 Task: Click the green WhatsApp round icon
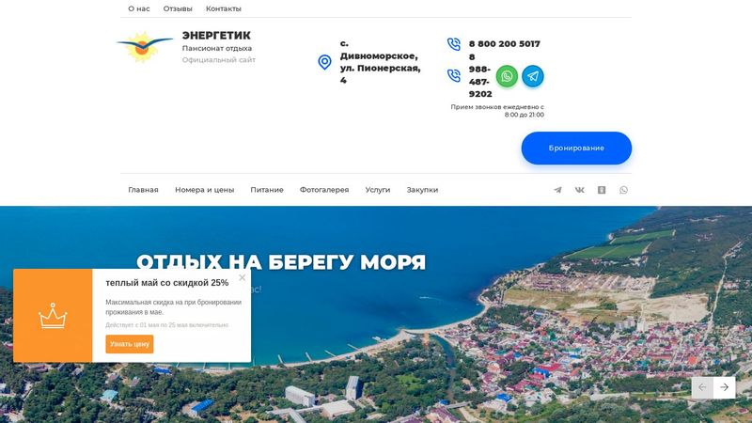pos(507,76)
